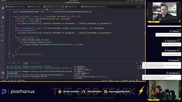Viewport: 182px width, 102px height.
Task: Click the plathanus logo
Action: 18,92
